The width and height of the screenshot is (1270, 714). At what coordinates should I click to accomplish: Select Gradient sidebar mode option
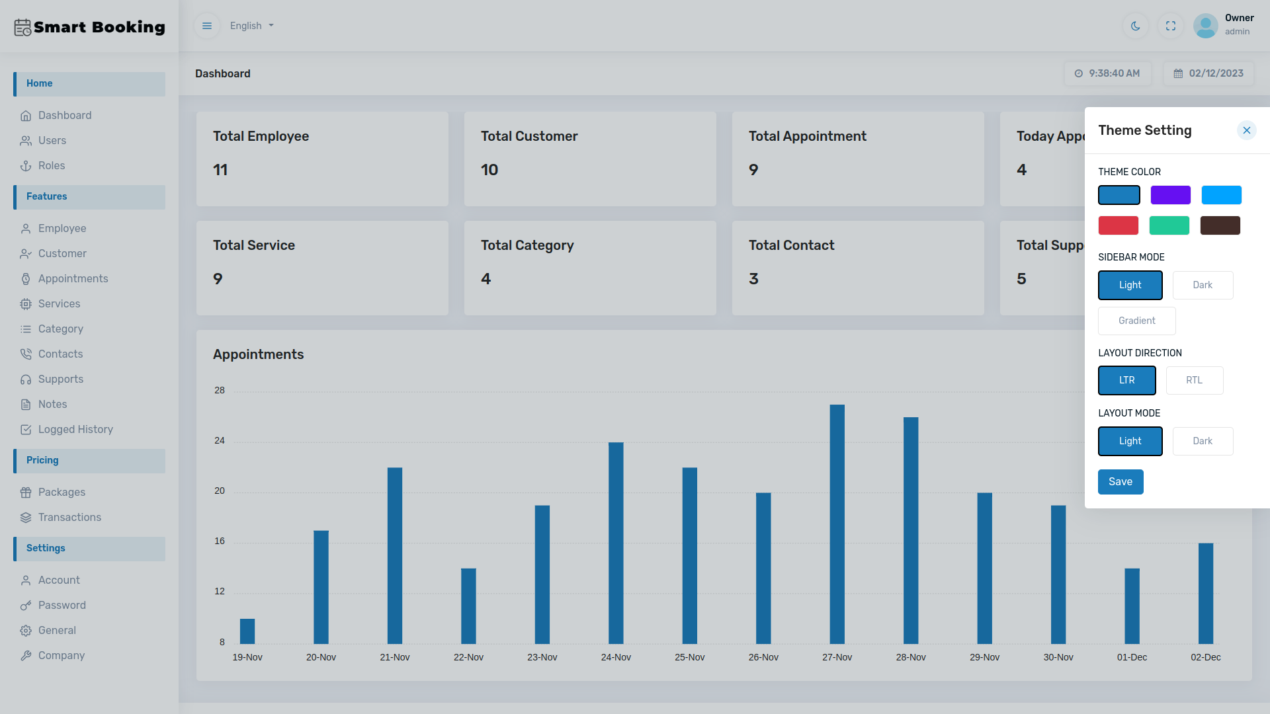[1136, 321]
